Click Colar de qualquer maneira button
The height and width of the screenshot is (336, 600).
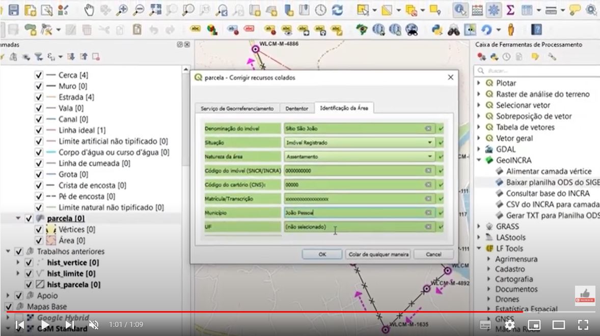coord(378,254)
